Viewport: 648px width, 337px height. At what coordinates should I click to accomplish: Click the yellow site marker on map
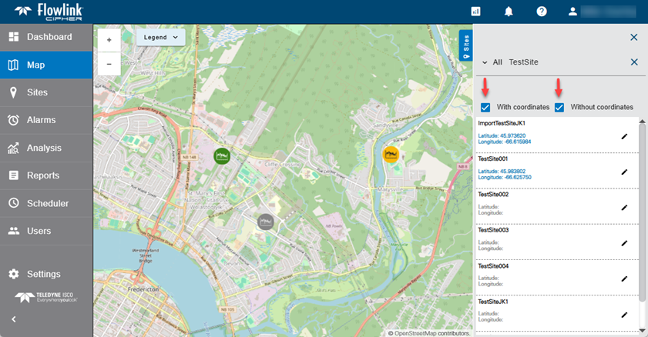point(391,154)
